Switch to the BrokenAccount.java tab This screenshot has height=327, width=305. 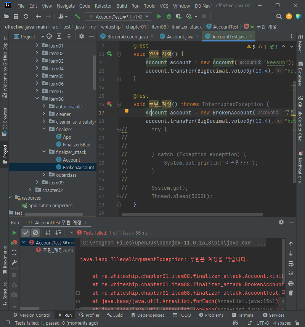point(127,37)
